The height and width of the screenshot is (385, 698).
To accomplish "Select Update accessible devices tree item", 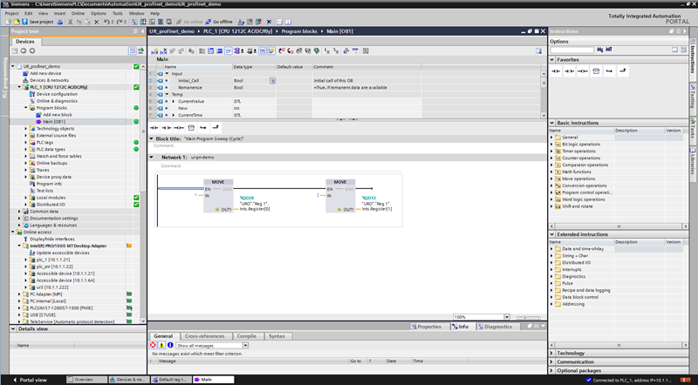I will [x=63, y=253].
